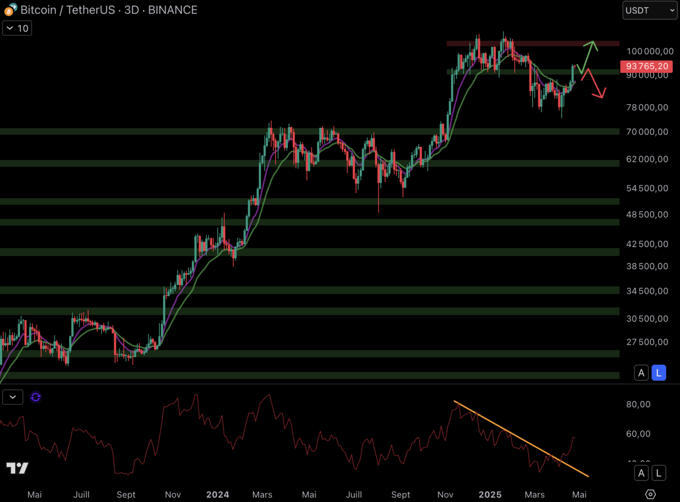Image resolution: width=680 pixels, height=502 pixels.
Task: Disable the blue log scale 'L' button
Action: coord(659,373)
